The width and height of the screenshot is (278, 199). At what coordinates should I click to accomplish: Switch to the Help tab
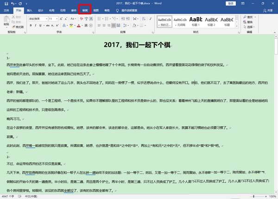coord(107,11)
